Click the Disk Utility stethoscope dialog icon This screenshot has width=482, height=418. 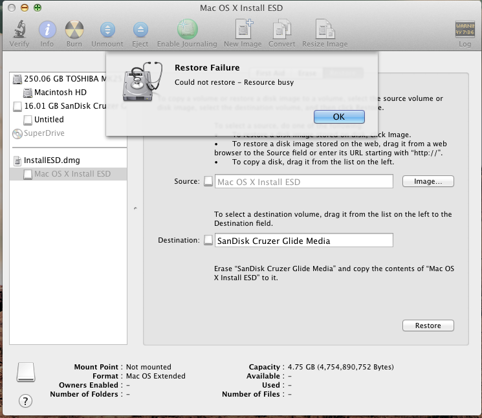(x=142, y=82)
